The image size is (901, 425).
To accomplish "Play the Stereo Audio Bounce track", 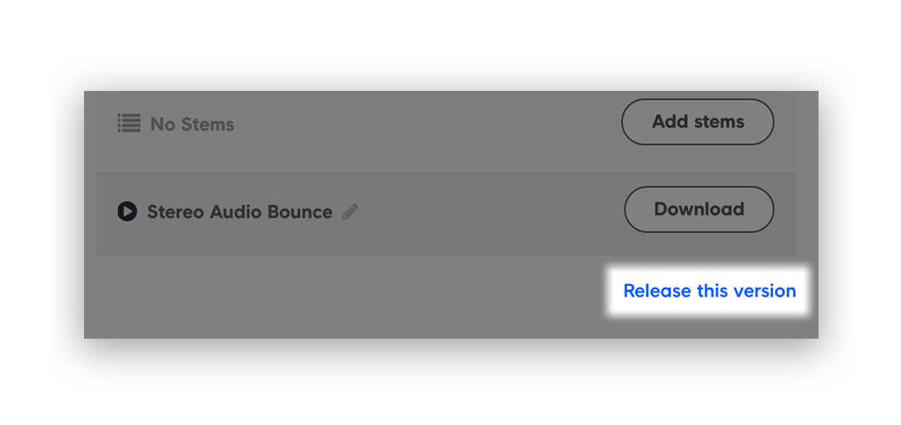I will pyautogui.click(x=127, y=211).
